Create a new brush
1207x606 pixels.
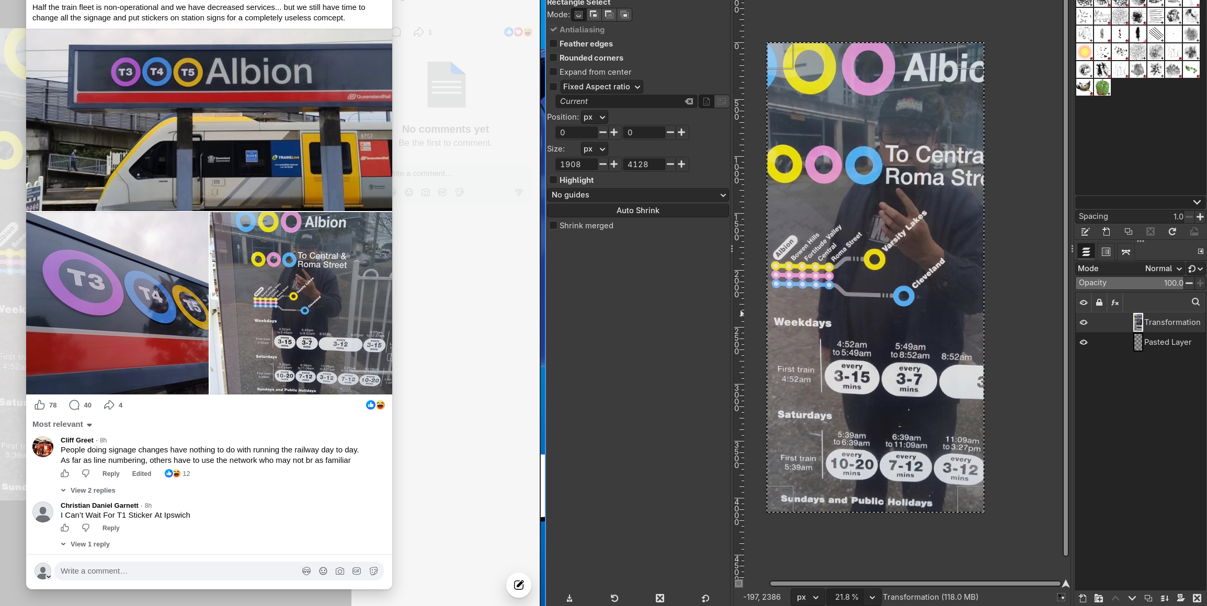[1106, 232]
